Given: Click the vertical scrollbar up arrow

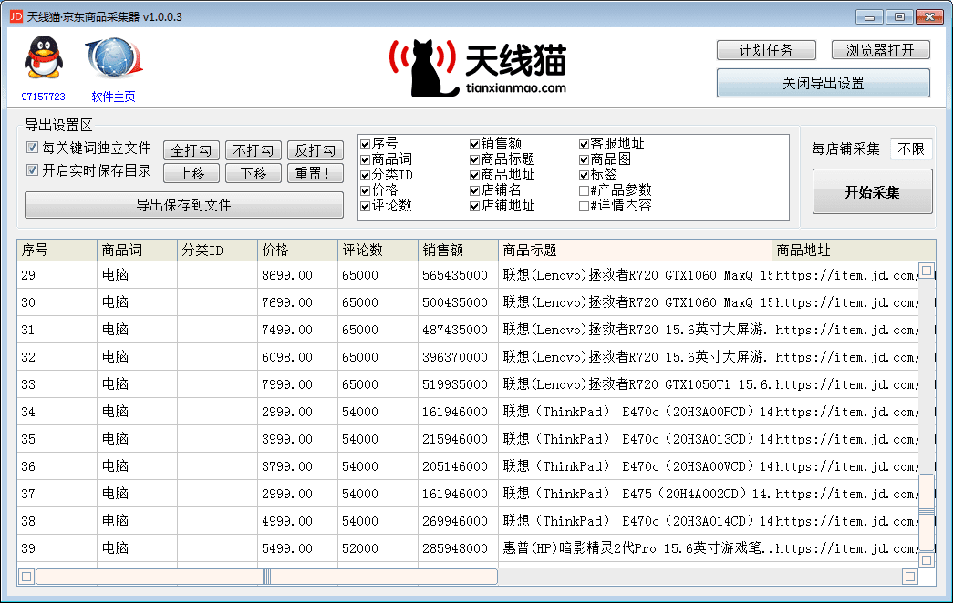Looking at the screenshot, I should (x=927, y=271).
